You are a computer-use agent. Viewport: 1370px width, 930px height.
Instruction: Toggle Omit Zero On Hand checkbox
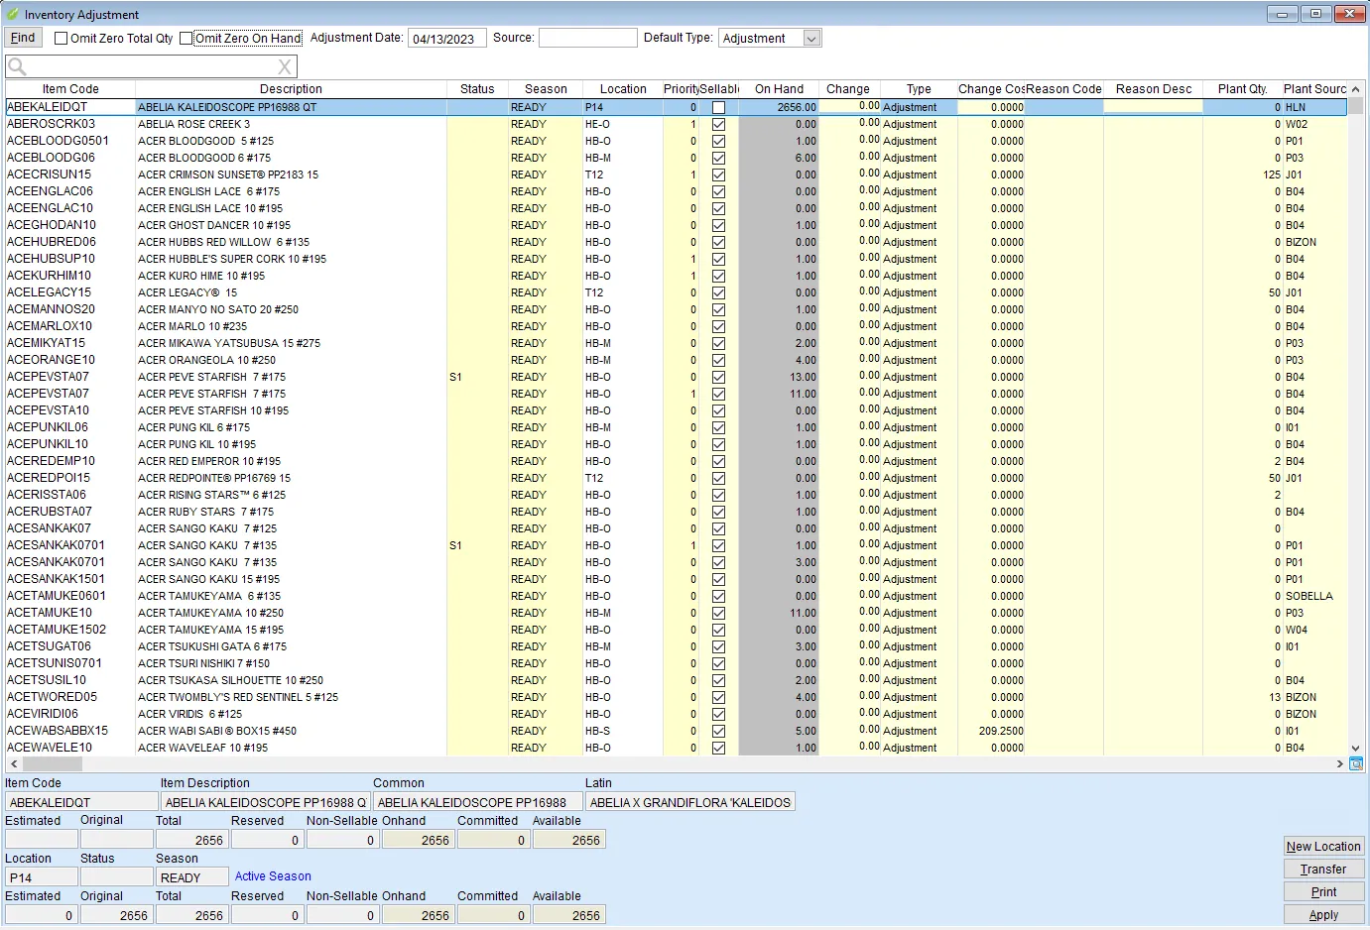tap(187, 39)
